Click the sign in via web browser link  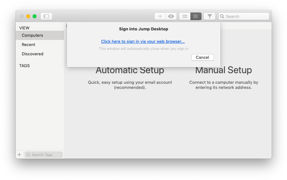143,41
